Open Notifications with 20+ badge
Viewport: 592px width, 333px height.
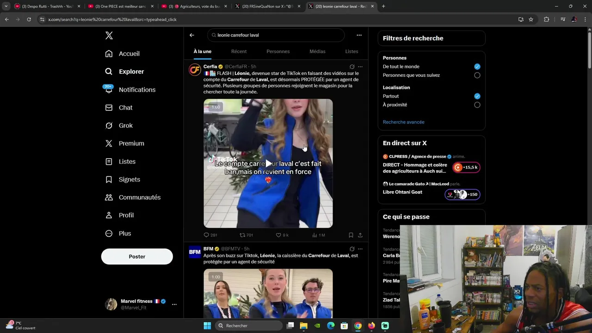[130, 90]
